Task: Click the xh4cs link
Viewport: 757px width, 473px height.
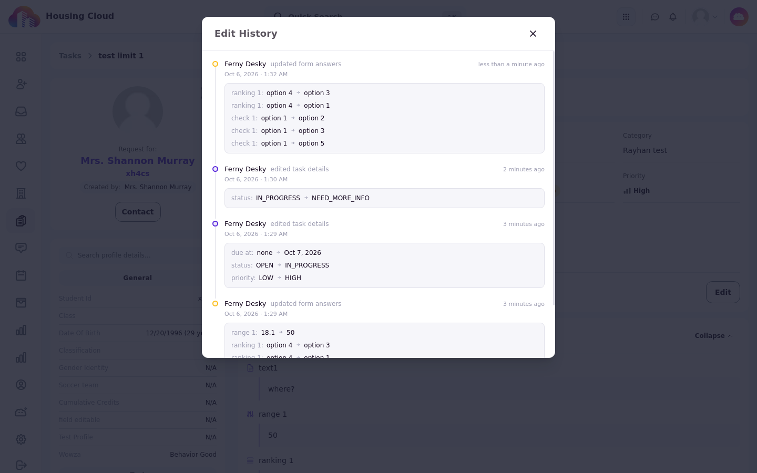Action: coord(138,173)
